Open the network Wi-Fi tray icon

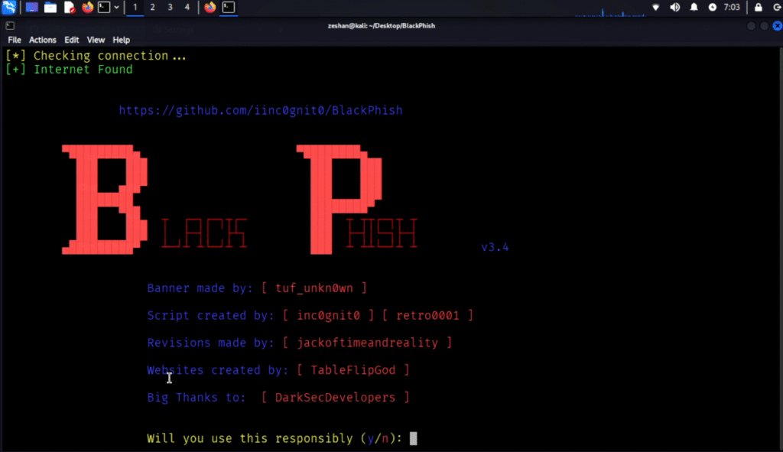click(656, 7)
